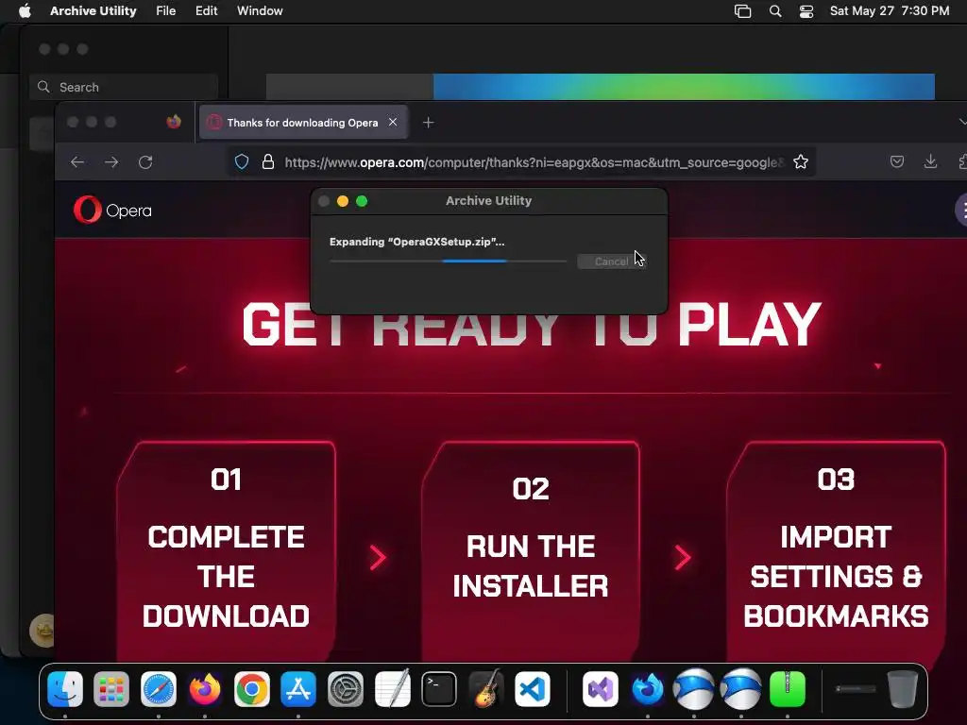This screenshot has width=967, height=725.
Task: Minimize the Archive Utility window
Action: tap(343, 201)
